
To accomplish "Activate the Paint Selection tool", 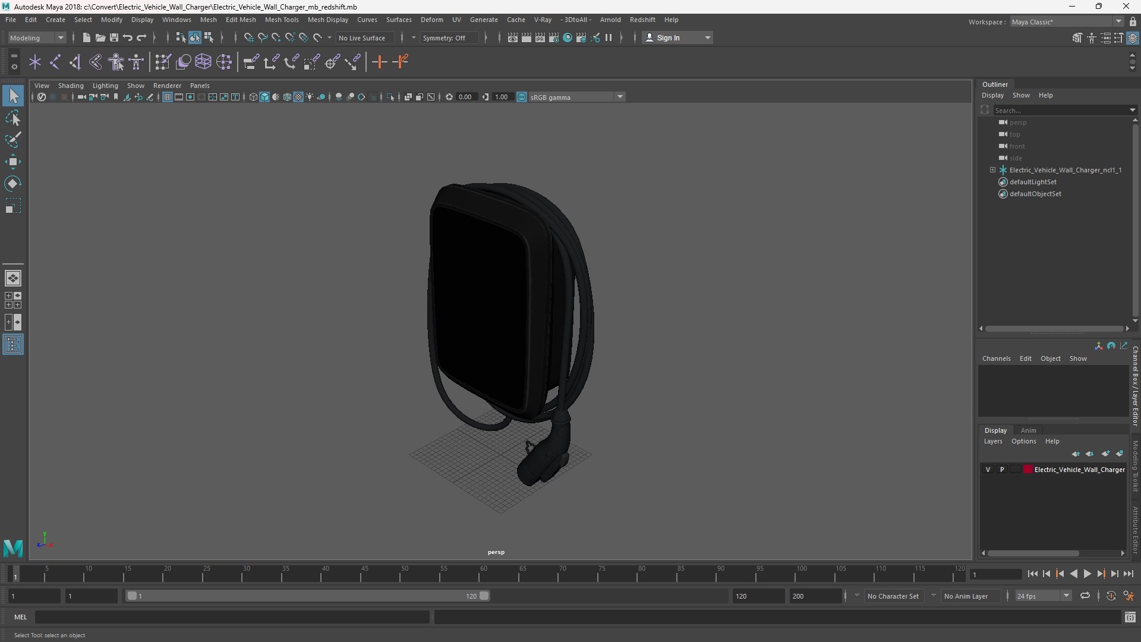I will tap(13, 140).
